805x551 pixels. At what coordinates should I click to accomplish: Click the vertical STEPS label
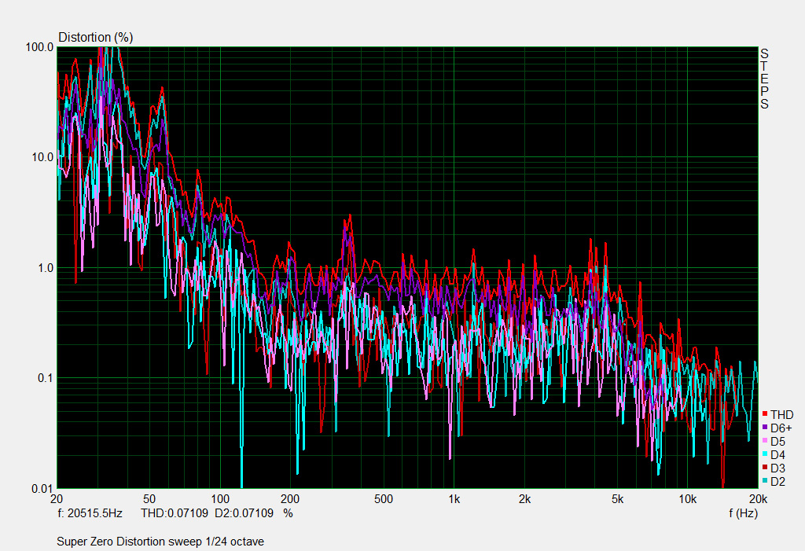click(x=764, y=79)
